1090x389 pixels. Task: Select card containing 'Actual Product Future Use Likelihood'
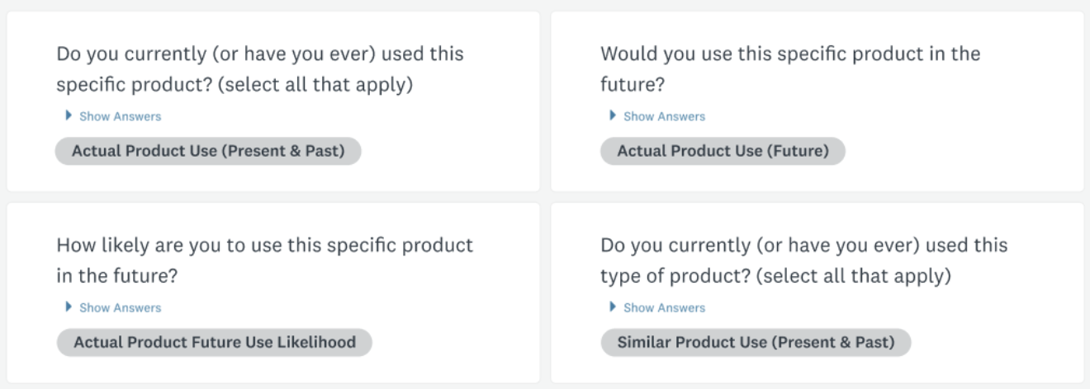tap(273, 293)
